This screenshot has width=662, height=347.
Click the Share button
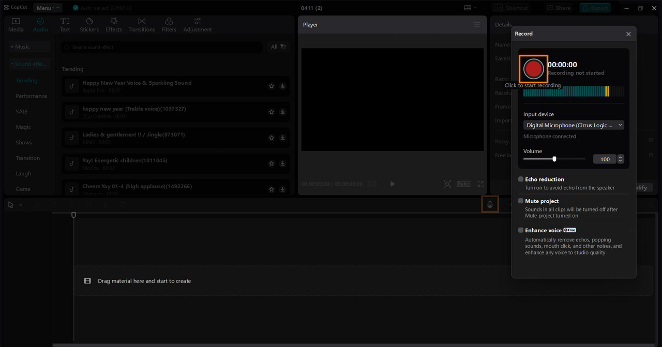click(559, 8)
